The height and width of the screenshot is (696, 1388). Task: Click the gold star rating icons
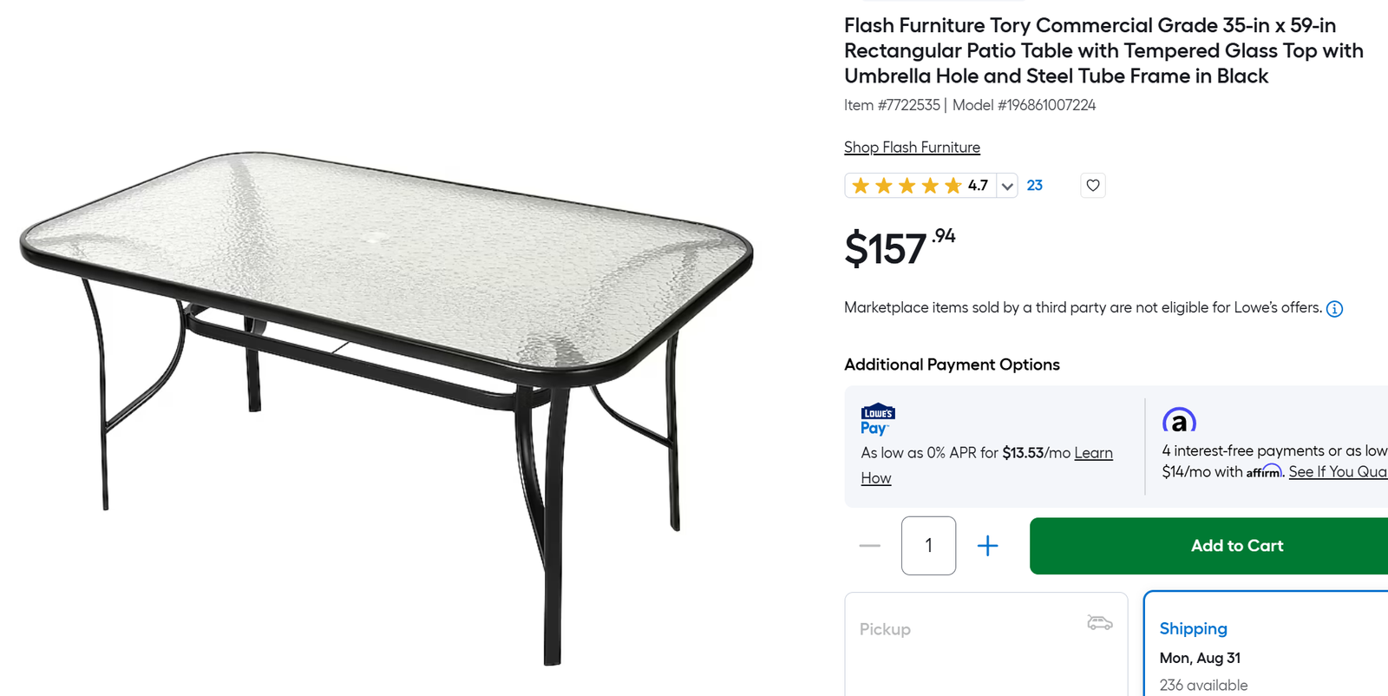tap(907, 186)
